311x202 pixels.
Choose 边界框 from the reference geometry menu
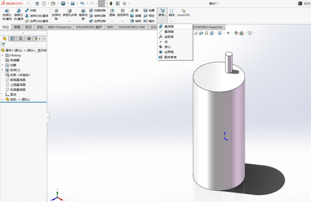(x=175, y=52)
